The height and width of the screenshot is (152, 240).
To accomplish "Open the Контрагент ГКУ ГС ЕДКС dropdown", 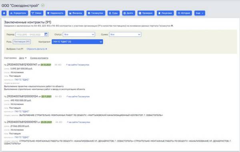I will 77,42.
